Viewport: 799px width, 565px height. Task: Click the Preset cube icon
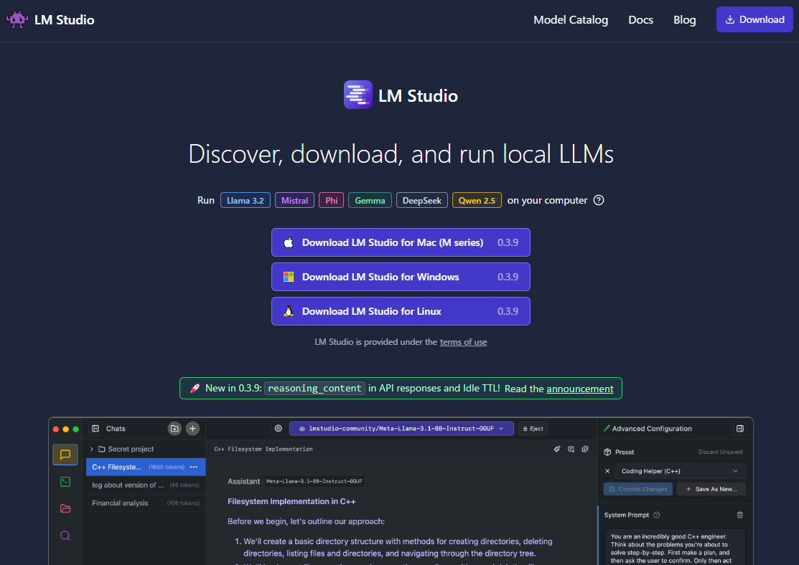(607, 452)
